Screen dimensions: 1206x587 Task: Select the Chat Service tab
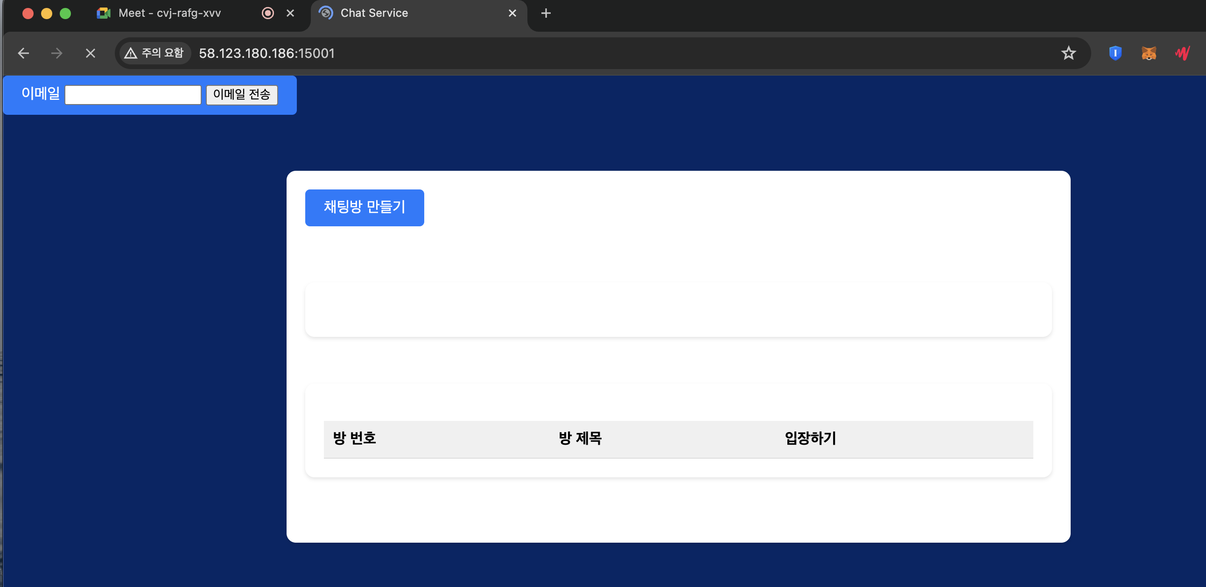(374, 13)
